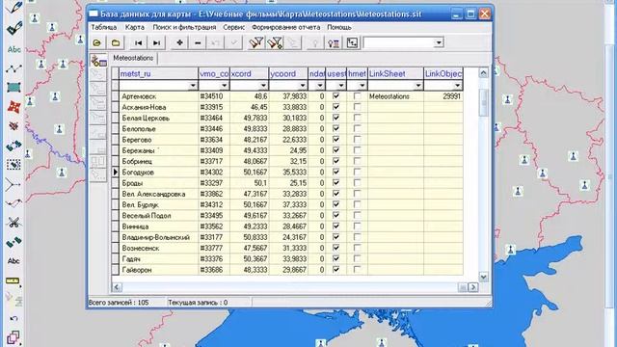Select the Богодухов station name cell
Screen dimensions: 617x347
coord(158,173)
